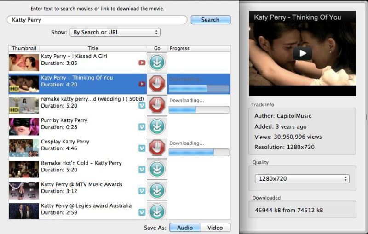Click the Progress column header
The image size is (368, 234).
(199, 48)
